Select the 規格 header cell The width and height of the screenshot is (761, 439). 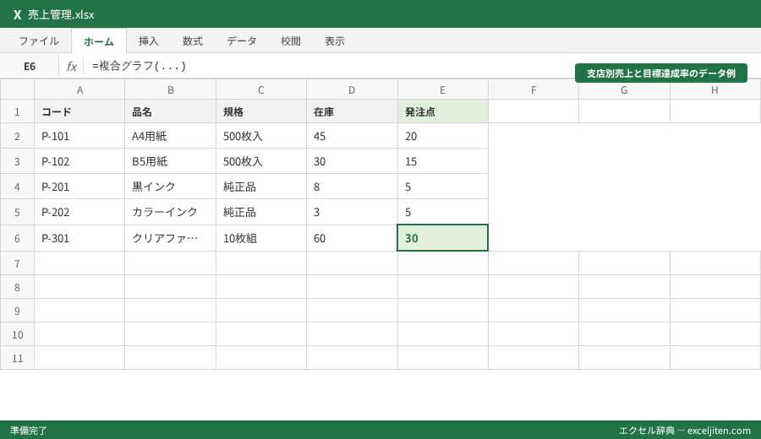pos(261,111)
